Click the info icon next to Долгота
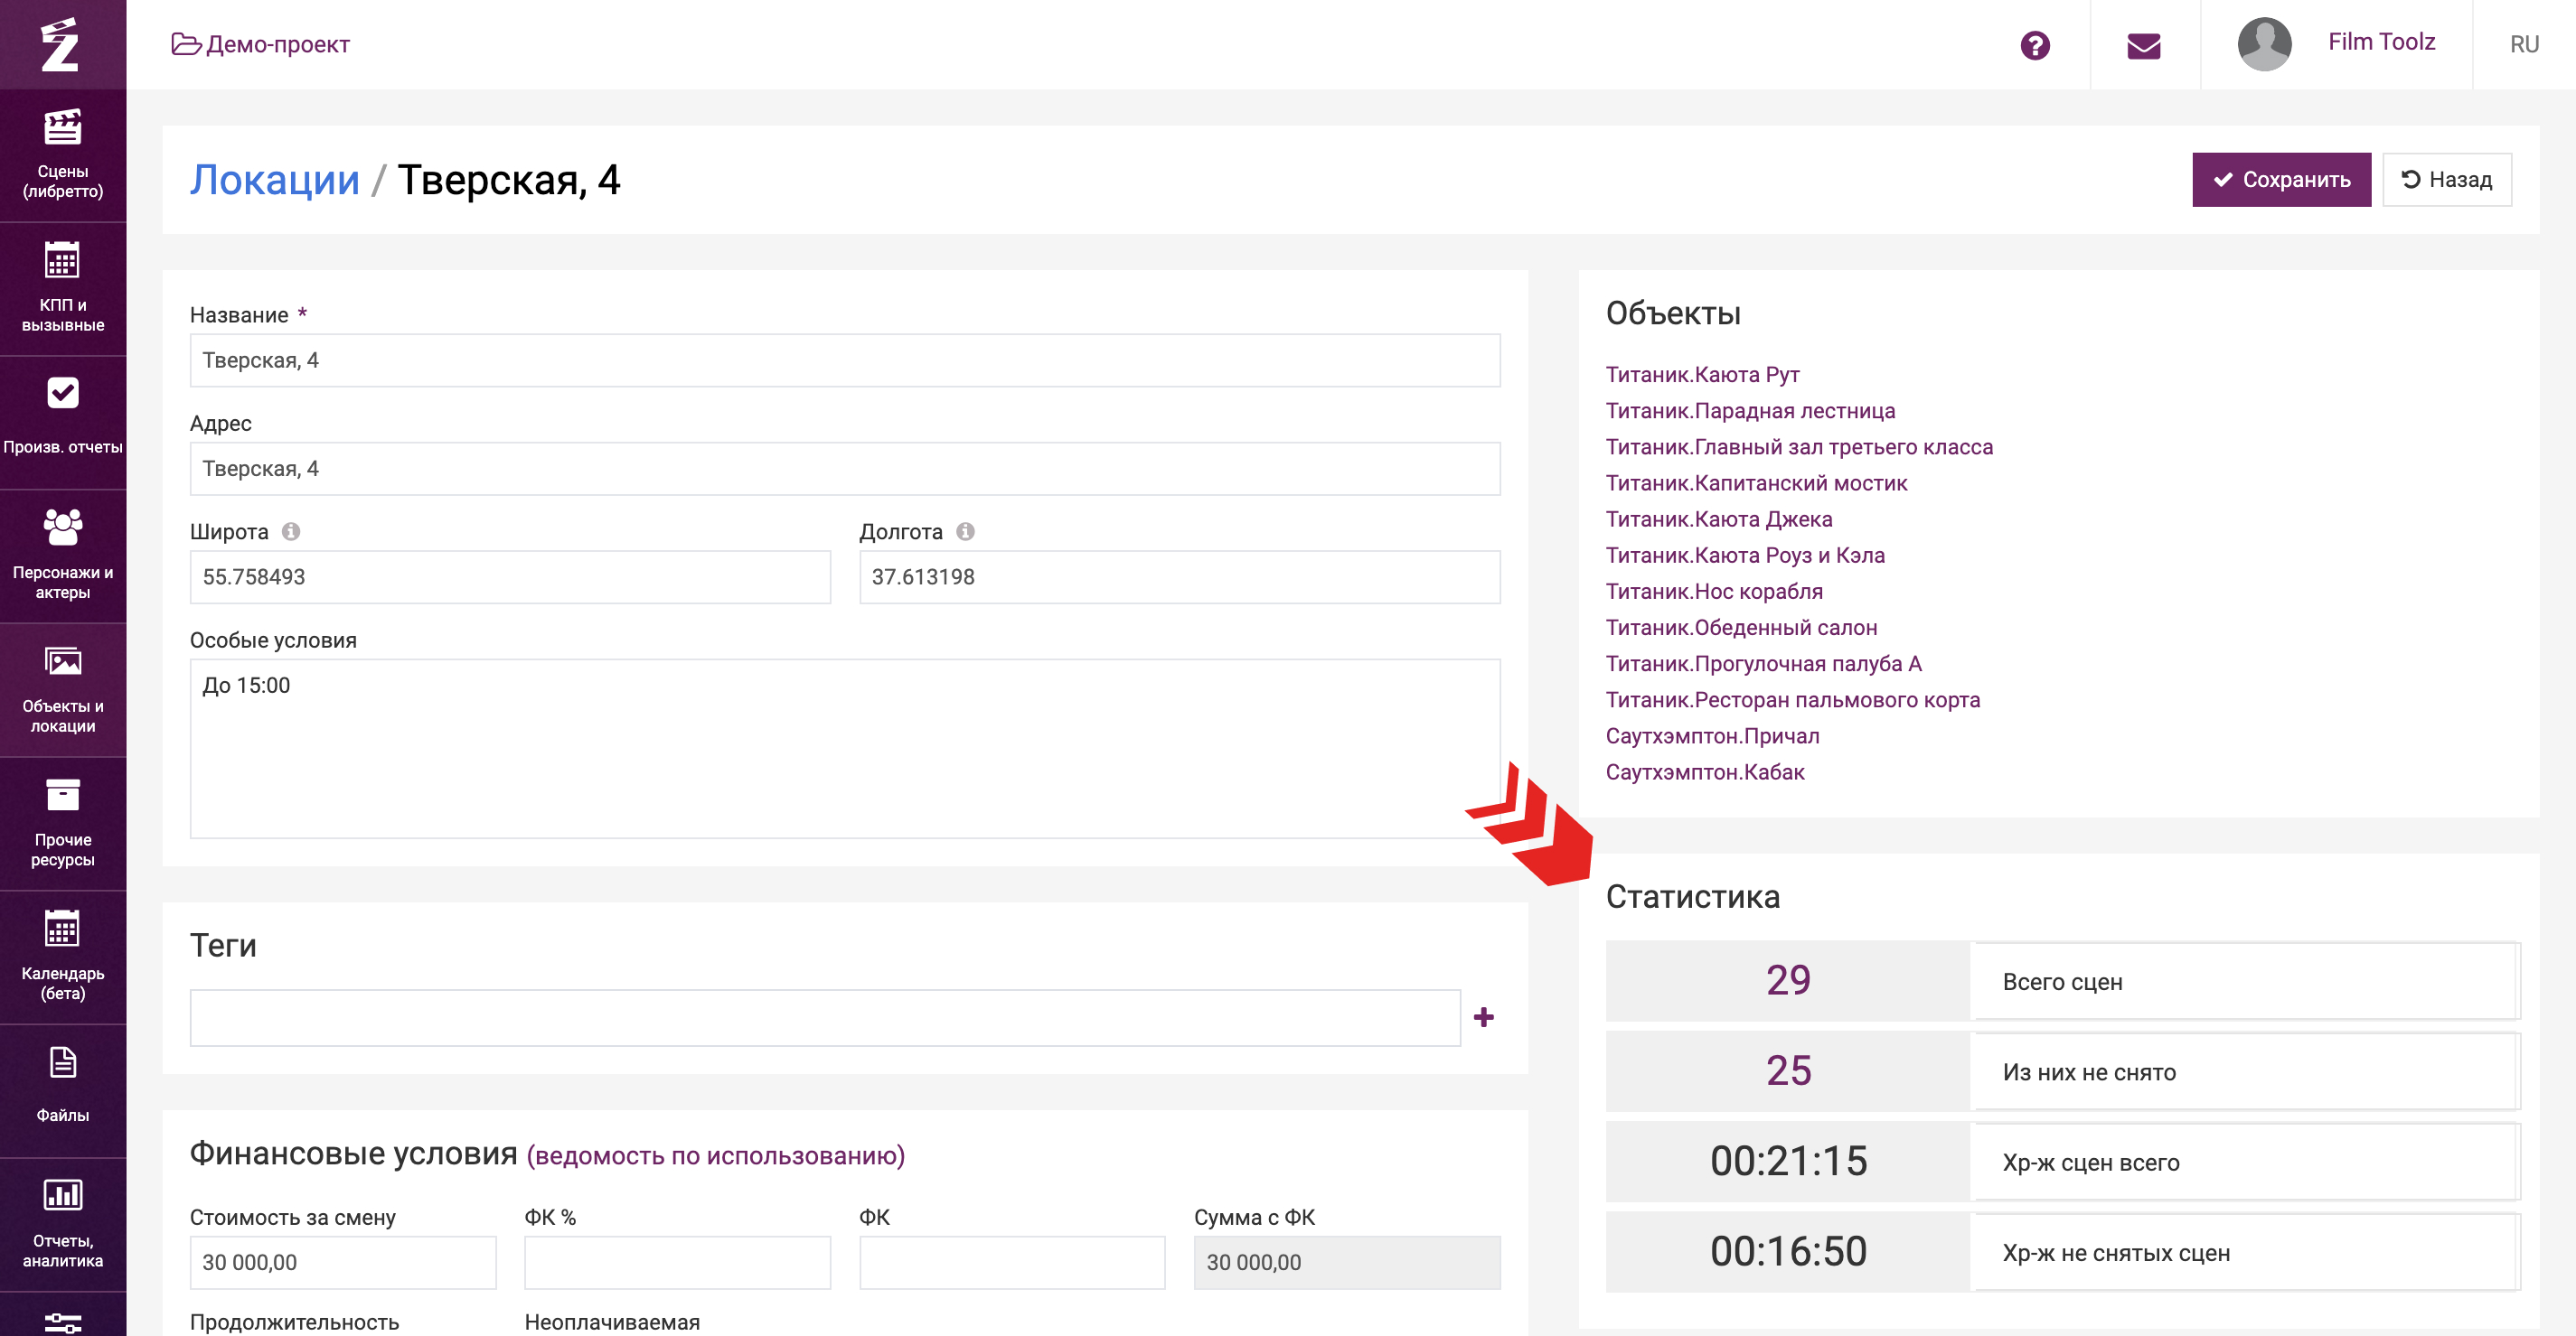2576x1336 pixels. [x=965, y=532]
